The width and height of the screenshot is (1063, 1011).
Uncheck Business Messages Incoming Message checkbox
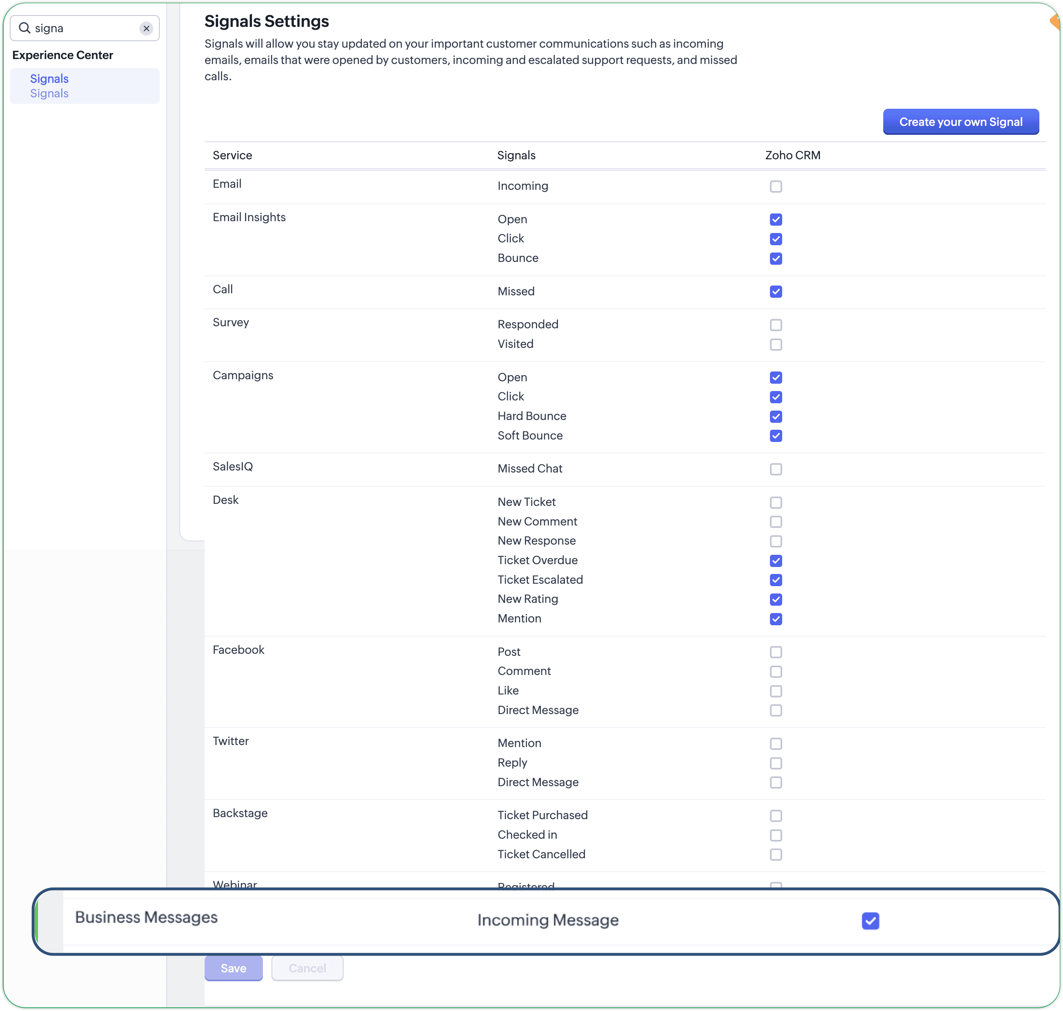870,921
